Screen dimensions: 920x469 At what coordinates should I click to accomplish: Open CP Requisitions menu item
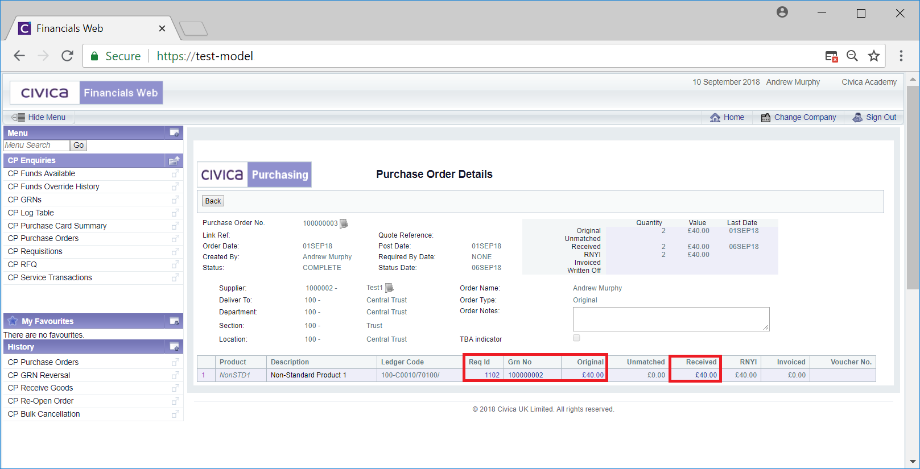35,251
